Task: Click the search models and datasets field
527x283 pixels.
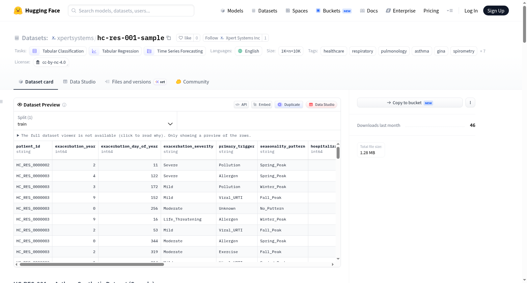Action: (131, 11)
